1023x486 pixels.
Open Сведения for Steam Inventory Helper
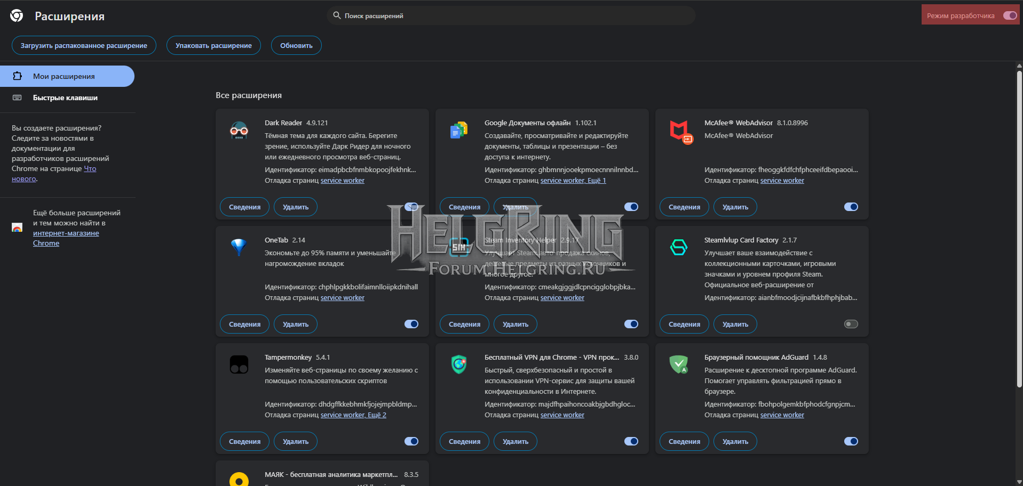coord(465,324)
